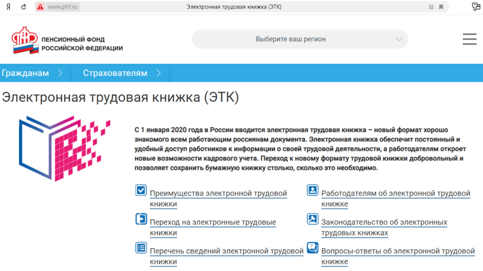Open the hamburger menu
The width and height of the screenshot is (483, 271).
coord(469,39)
